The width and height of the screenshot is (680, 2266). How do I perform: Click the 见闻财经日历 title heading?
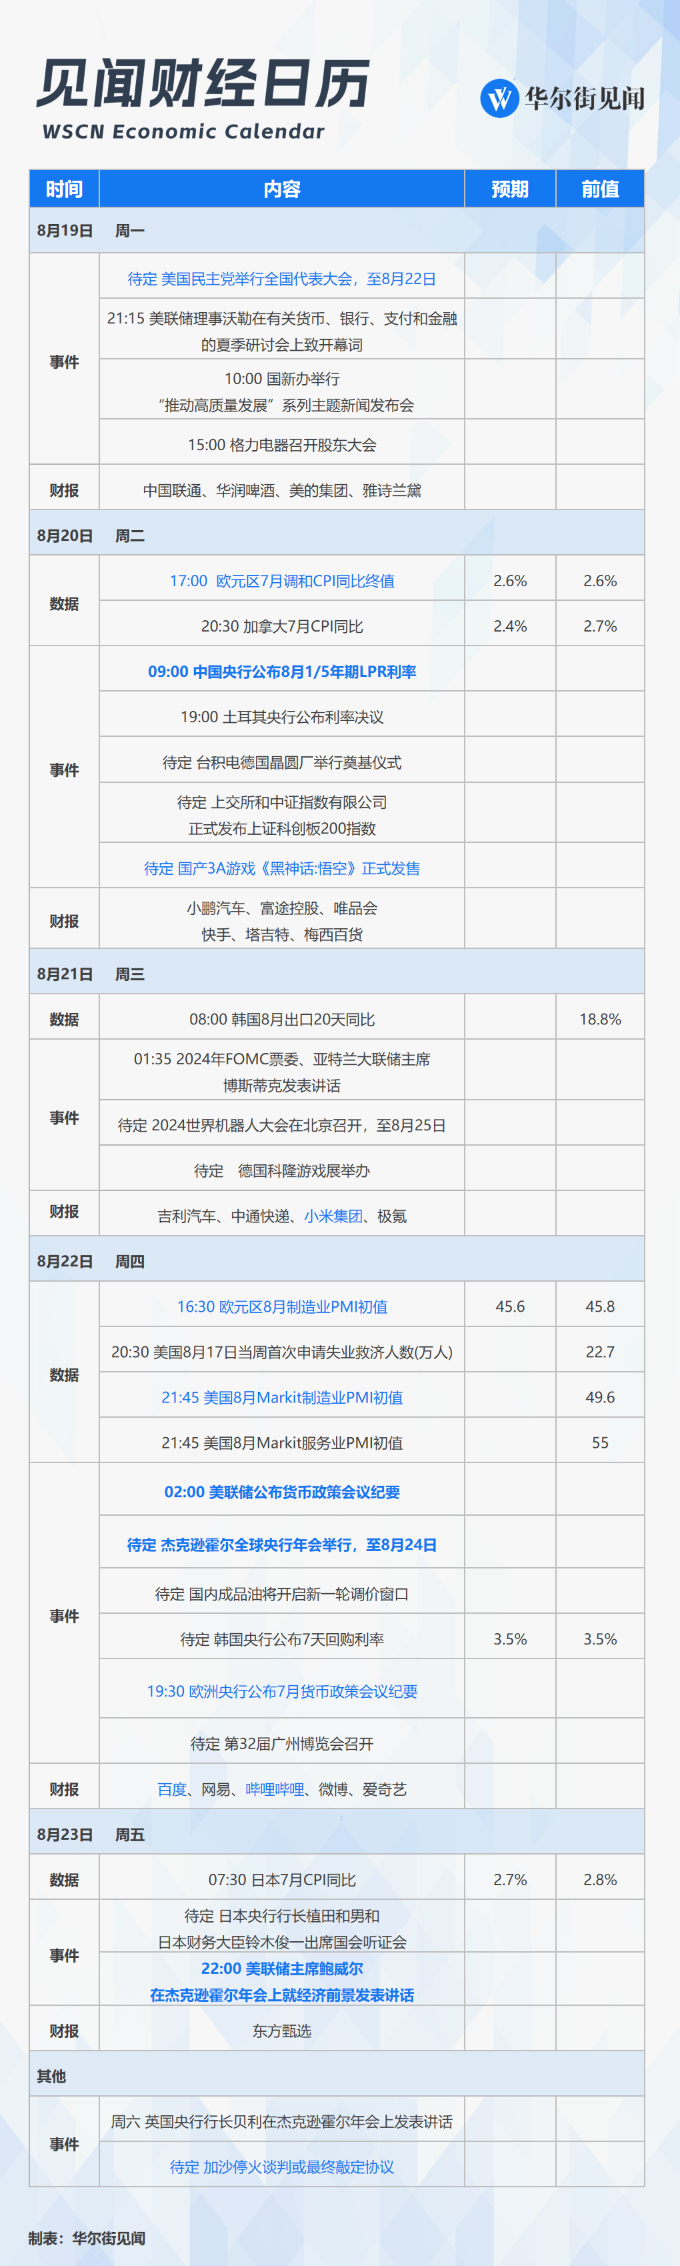tap(203, 85)
